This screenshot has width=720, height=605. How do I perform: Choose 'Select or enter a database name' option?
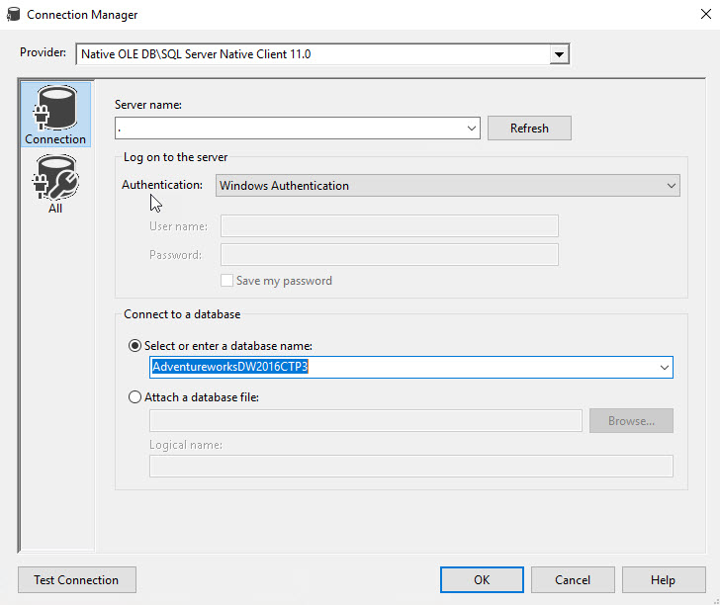click(x=135, y=345)
